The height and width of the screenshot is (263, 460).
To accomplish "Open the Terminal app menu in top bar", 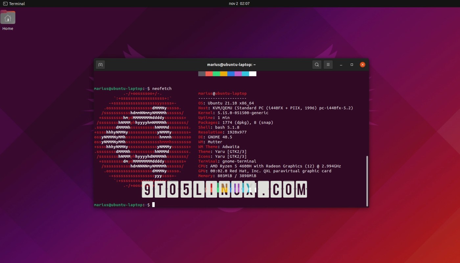I will pyautogui.click(x=13, y=4).
